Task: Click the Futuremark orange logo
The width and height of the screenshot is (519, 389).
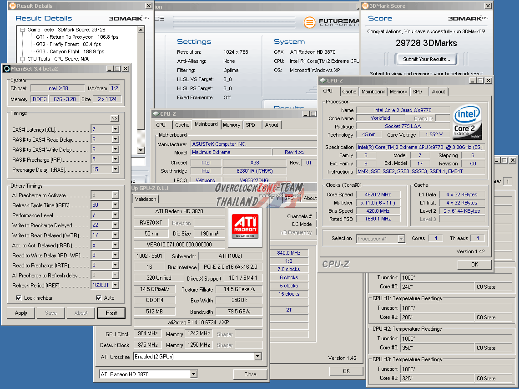Action: 309,22
